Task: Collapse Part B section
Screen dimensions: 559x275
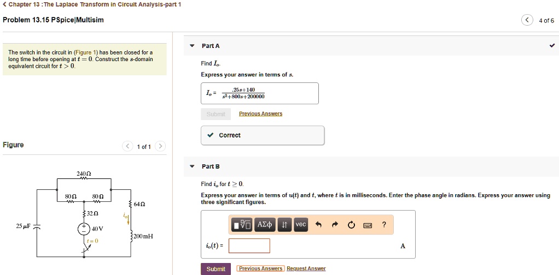Action: pos(193,166)
